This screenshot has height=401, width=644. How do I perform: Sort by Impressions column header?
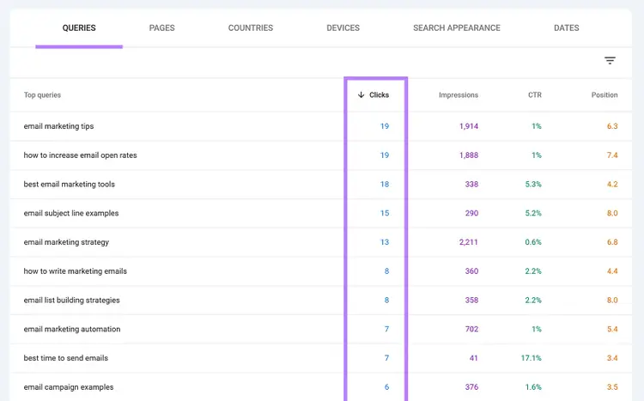tap(459, 95)
